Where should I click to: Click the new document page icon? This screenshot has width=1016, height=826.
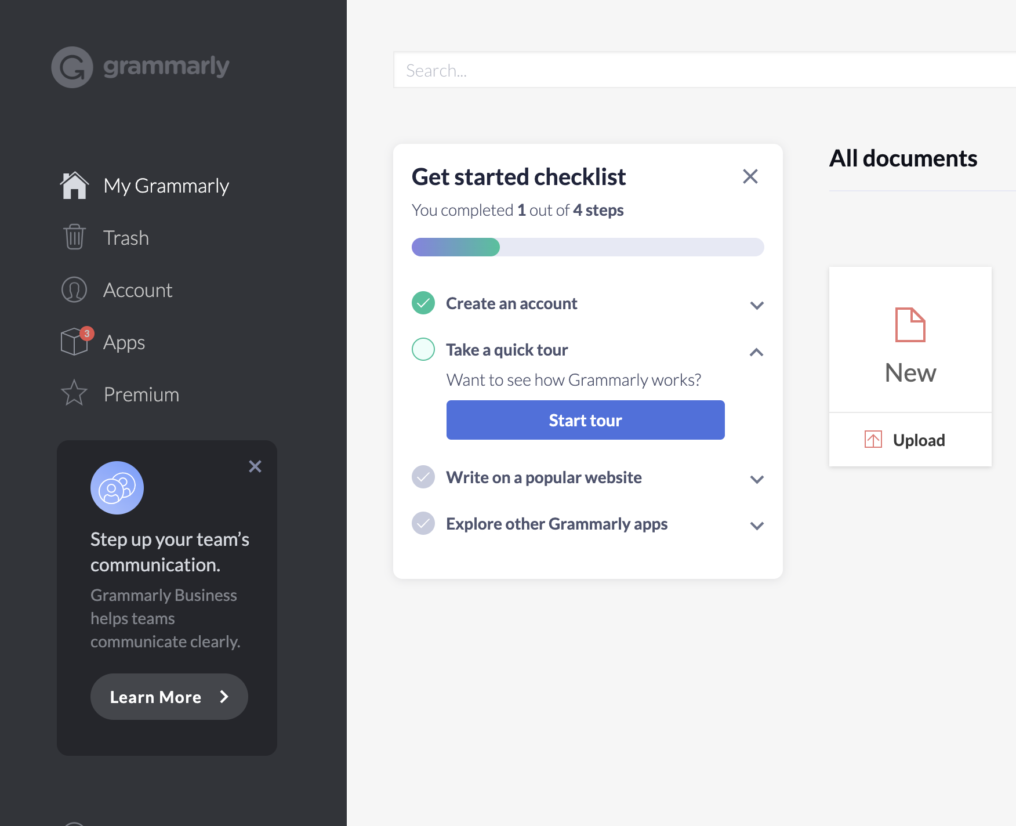point(910,325)
